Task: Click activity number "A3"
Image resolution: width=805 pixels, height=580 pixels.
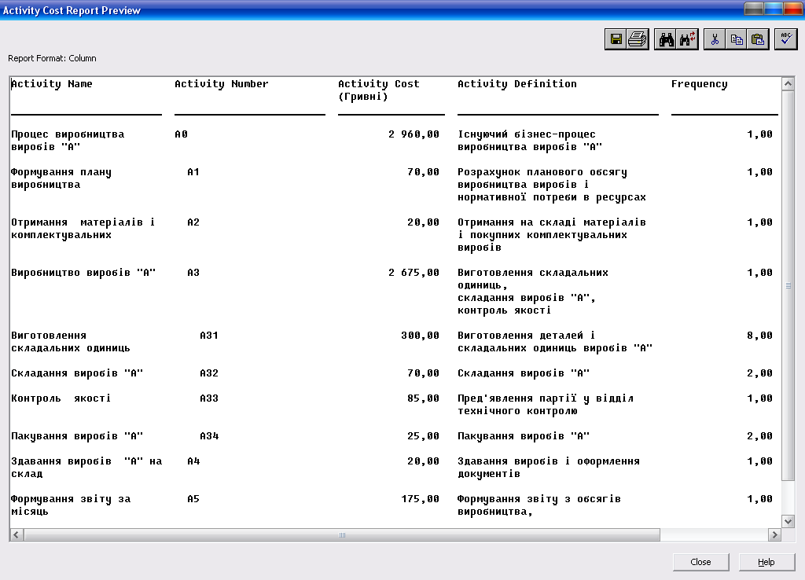Action: tap(193, 273)
